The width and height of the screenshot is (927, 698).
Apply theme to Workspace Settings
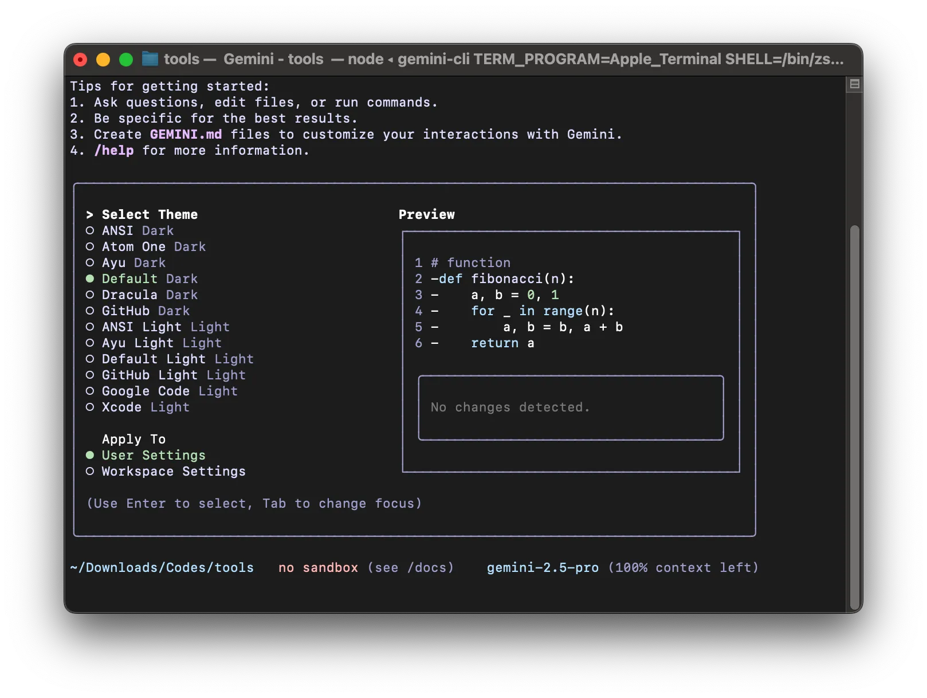click(x=173, y=471)
